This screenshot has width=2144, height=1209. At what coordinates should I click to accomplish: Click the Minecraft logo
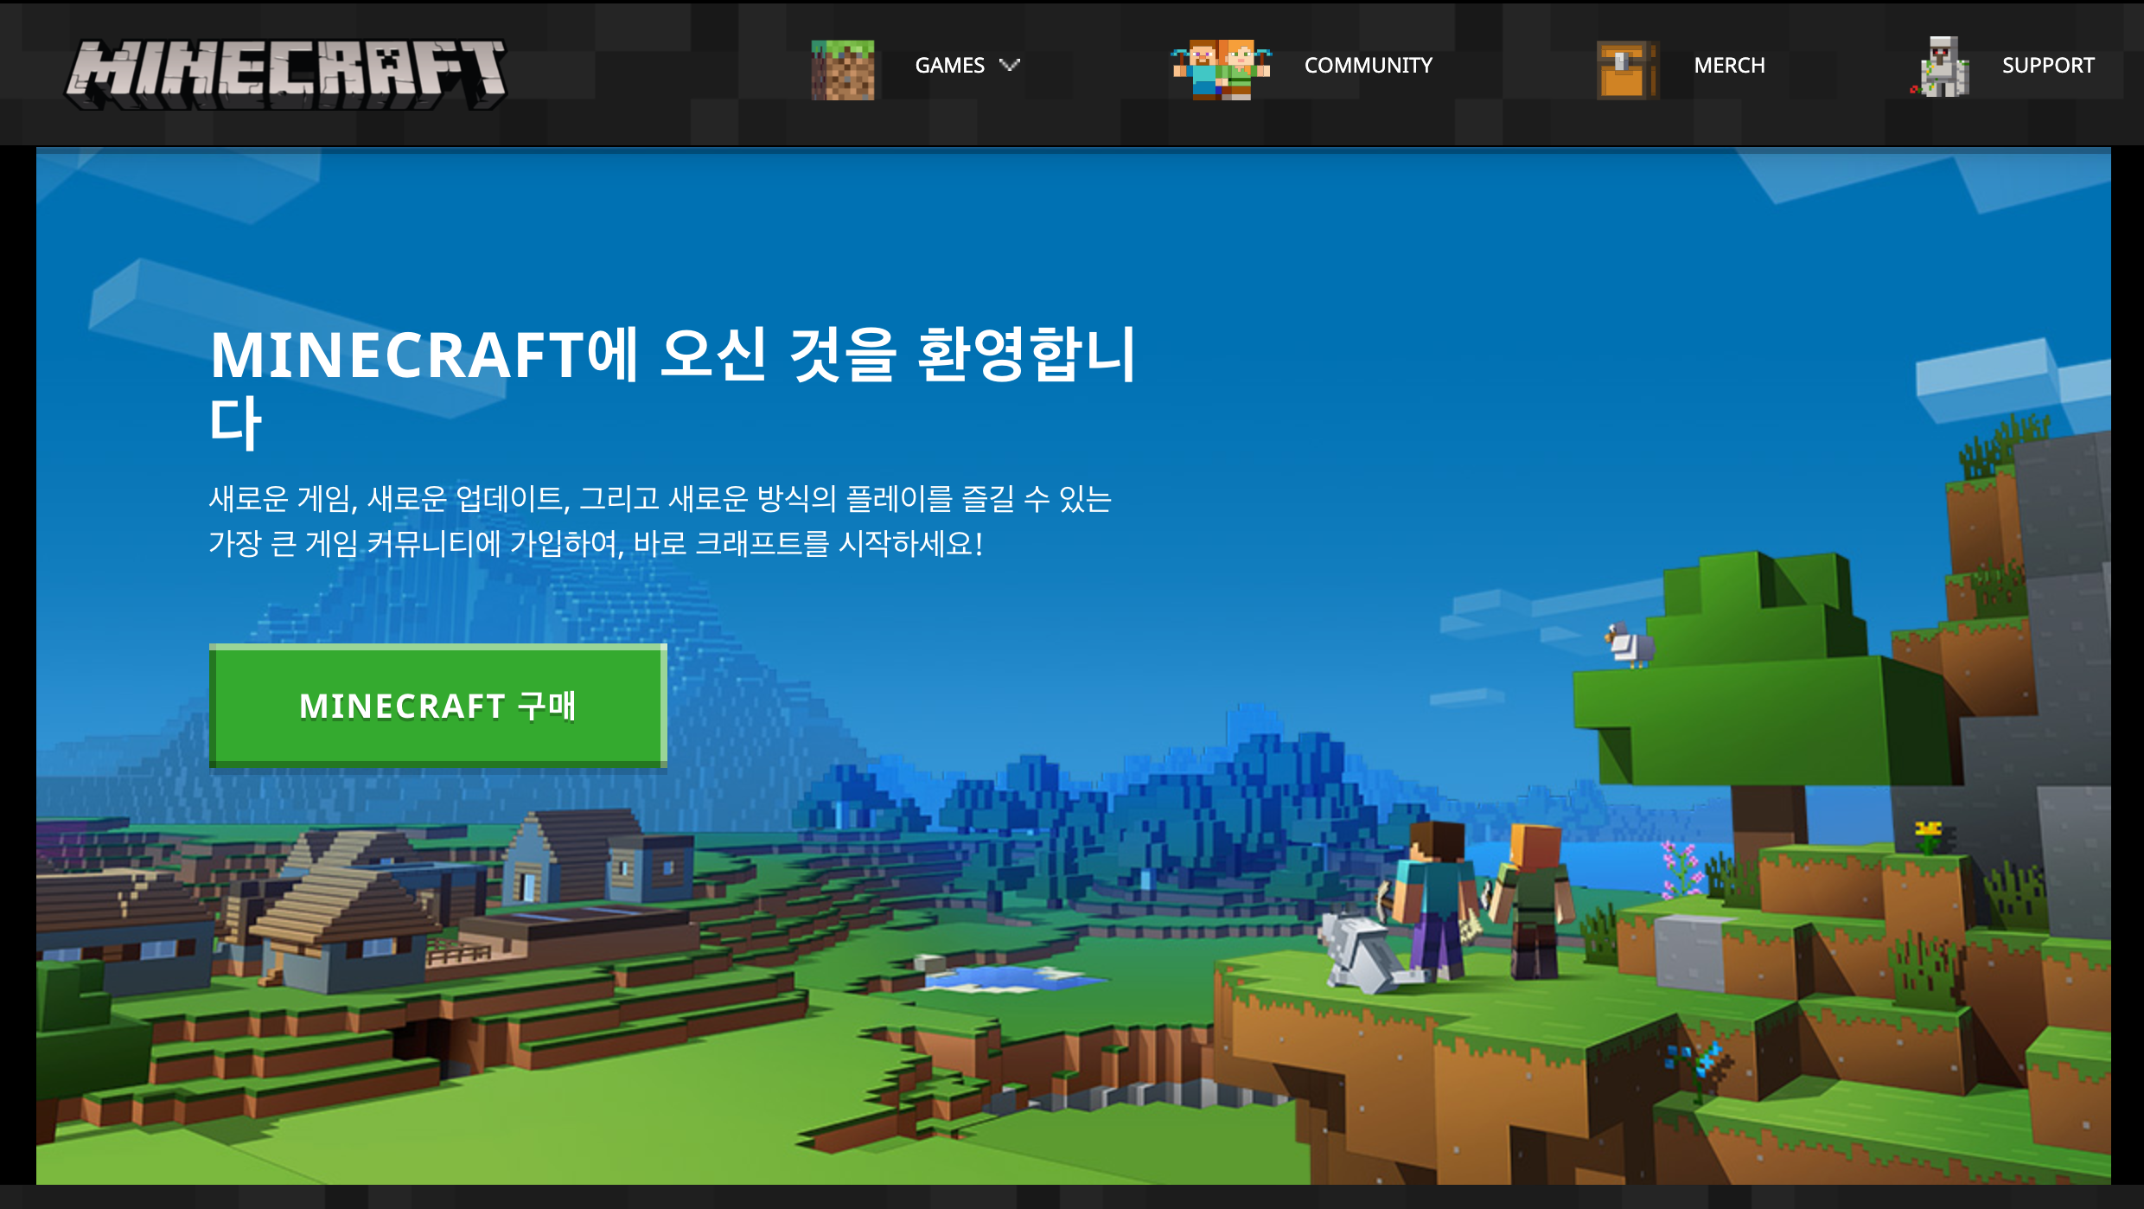(286, 74)
